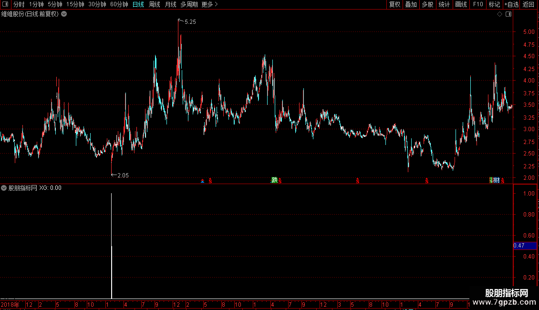Select the 5分钟 period tab

[x=55, y=4]
